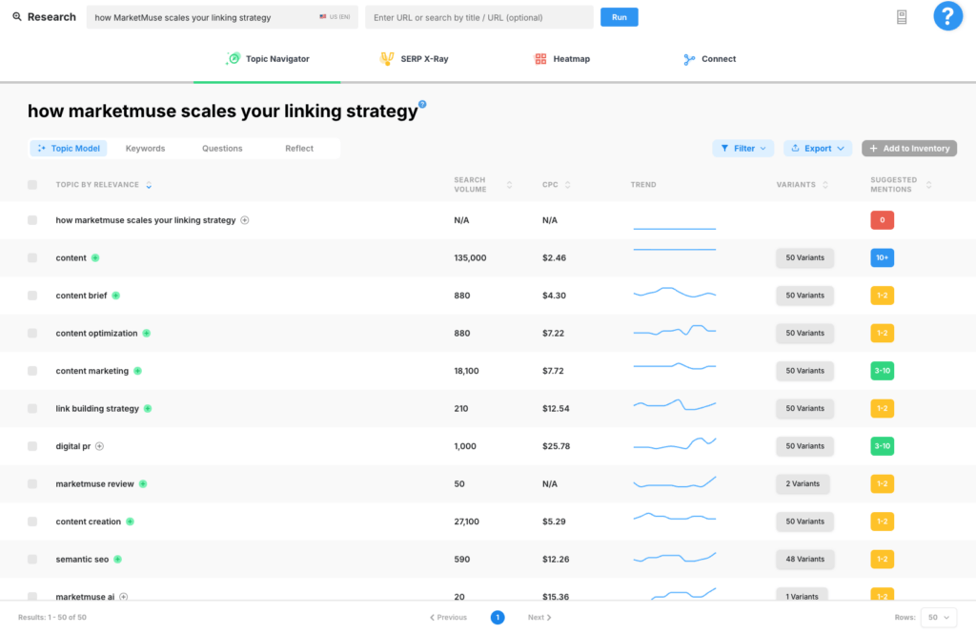The width and height of the screenshot is (976, 634).
Task: Add 'content brief' topic with plus icon
Action: coord(115,296)
